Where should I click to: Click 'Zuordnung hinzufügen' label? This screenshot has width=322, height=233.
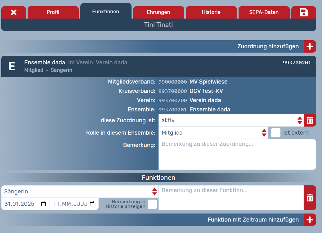coord(268,46)
